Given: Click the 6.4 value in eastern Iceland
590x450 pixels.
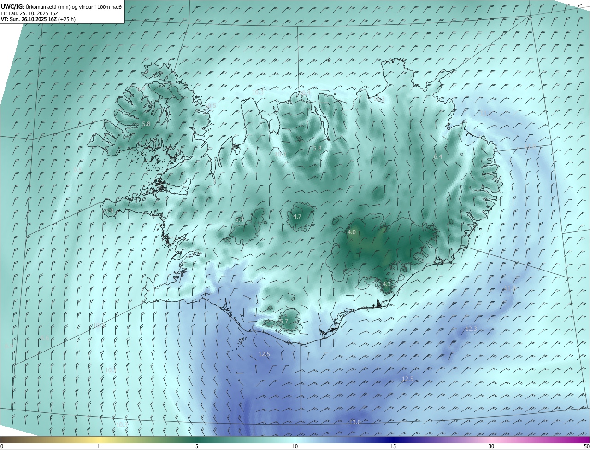Looking at the screenshot, I should [438, 157].
